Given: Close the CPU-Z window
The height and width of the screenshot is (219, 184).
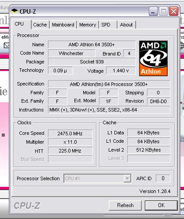Looking at the screenshot, I should tap(173, 11).
